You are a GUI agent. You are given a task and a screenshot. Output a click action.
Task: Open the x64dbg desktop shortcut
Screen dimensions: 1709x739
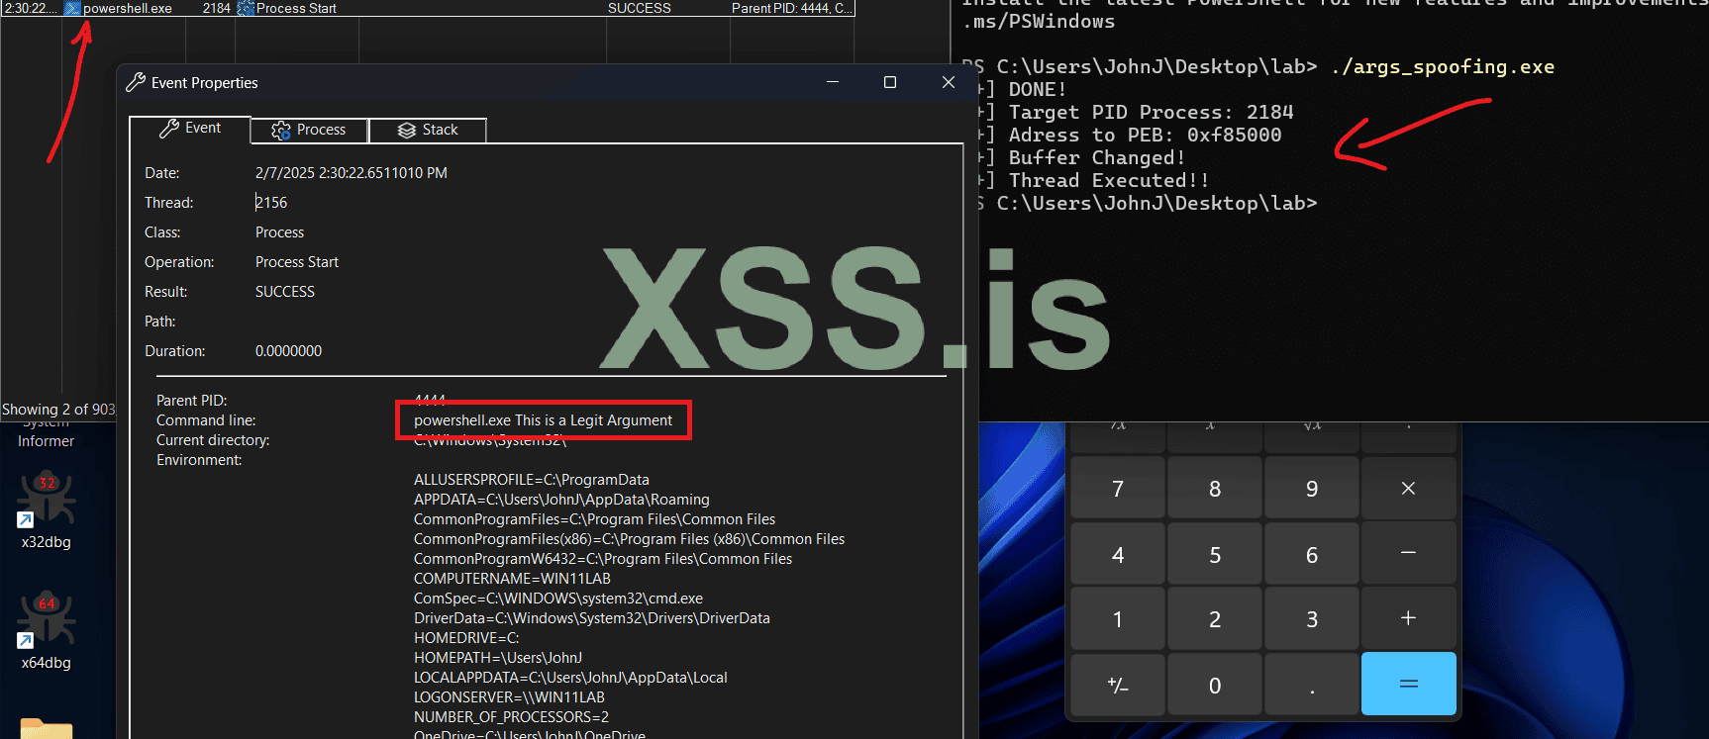coord(46,631)
